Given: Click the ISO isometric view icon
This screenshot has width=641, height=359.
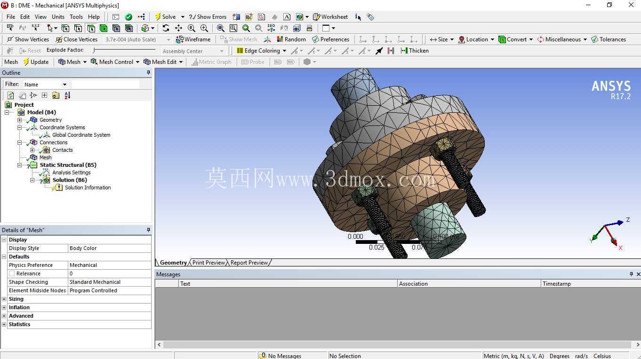Looking at the screenshot, I should (x=272, y=28).
